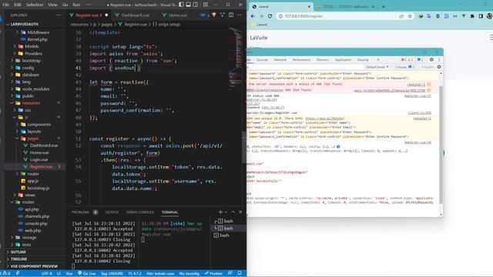Viewport: 493px width, 277px height.
Task: Click 'No tsconfig' in status bar
Action: tap(189, 274)
